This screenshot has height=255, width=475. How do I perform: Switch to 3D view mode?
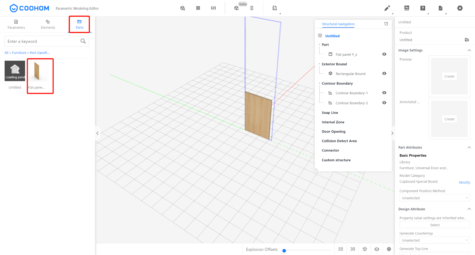[x=353, y=249]
